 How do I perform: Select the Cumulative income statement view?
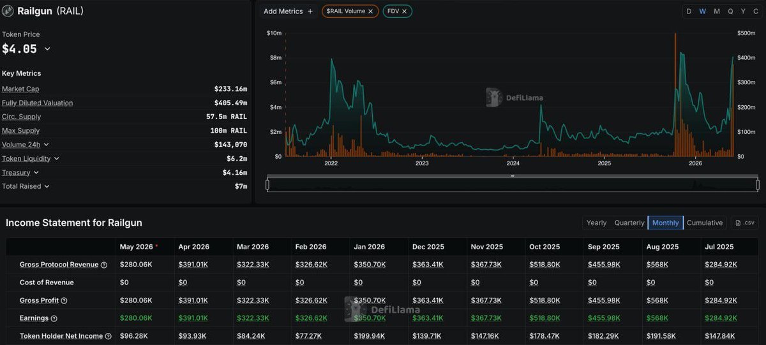(705, 223)
